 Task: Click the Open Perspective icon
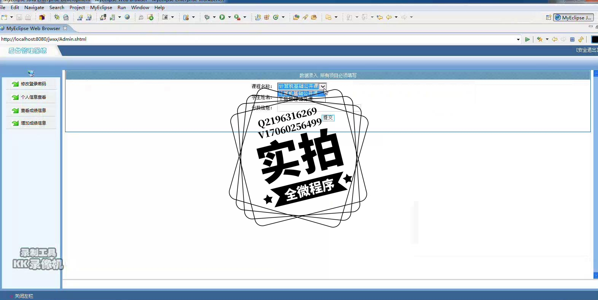tap(549, 18)
